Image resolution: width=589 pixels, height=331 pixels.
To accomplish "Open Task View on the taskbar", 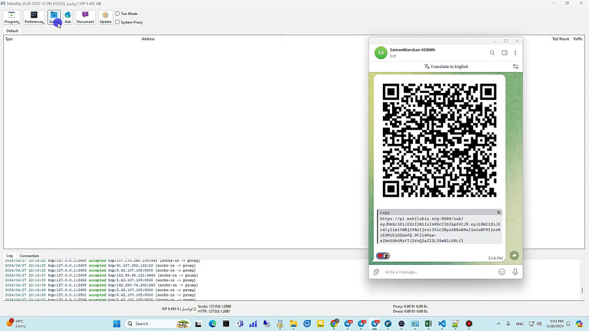I will coord(198,324).
